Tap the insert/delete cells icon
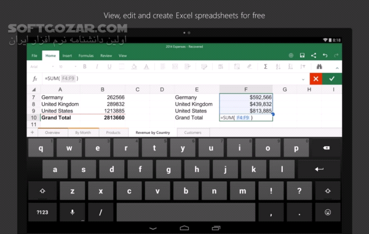 click(237, 67)
